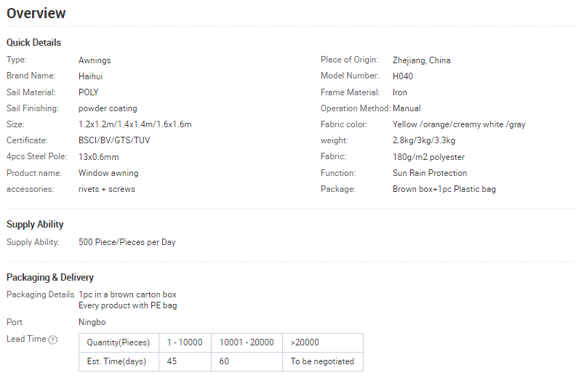This screenshot has height=373, width=576.
Task: Click the Ningbo port value
Action: [92, 322]
